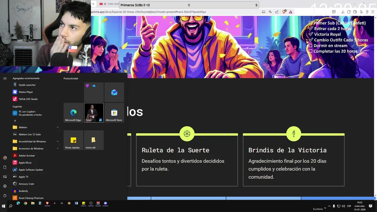Open OBS Studio on taskbar
The width and height of the screenshot is (377, 212).
[91, 203]
